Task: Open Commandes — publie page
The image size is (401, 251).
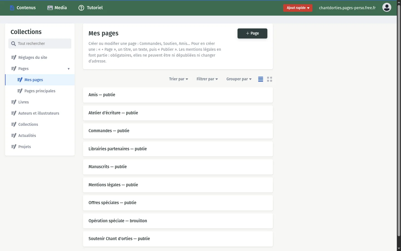Action: [x=178, y=131]
